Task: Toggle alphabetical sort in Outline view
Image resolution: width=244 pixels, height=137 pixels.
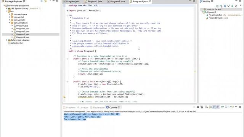Action: pyautogui.click(x=221, y=6)
